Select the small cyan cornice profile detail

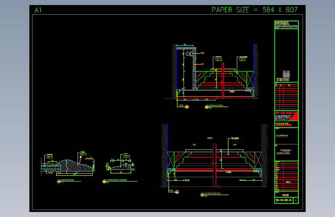click(121, 167)
